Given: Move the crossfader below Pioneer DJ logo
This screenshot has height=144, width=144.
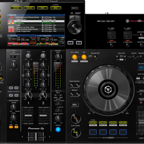Looking at the screenshot, I should (x=36, y=136).
